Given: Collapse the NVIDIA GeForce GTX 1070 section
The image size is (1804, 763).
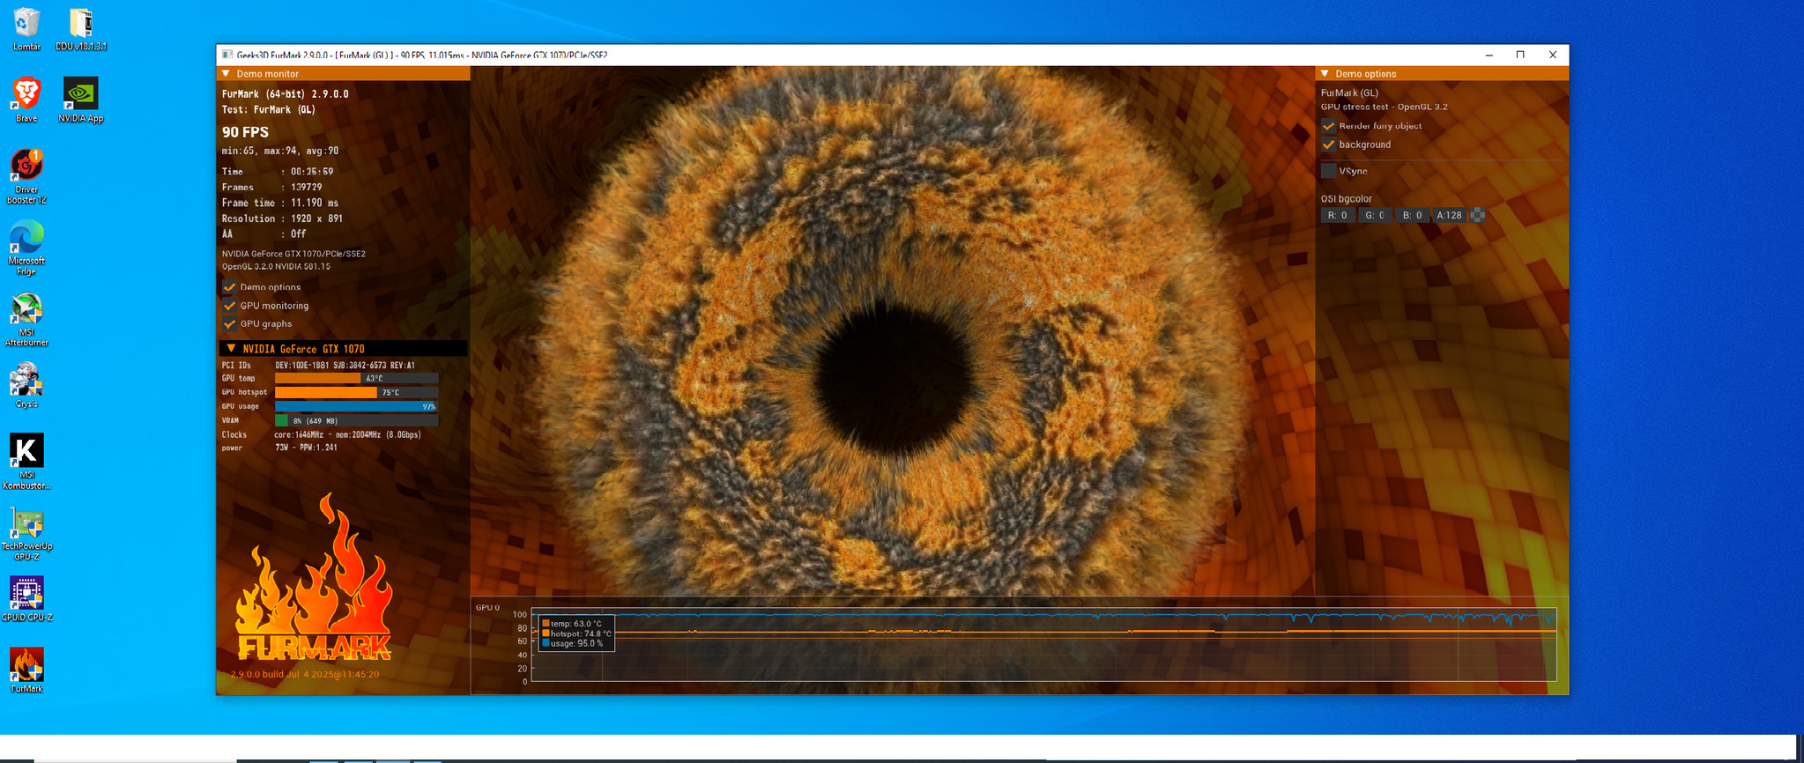Looking at the screenshot, I should [x=232, y=349].
